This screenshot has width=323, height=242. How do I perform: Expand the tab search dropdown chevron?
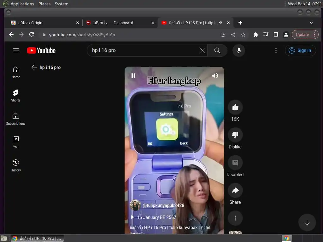[x=311, y=23]
